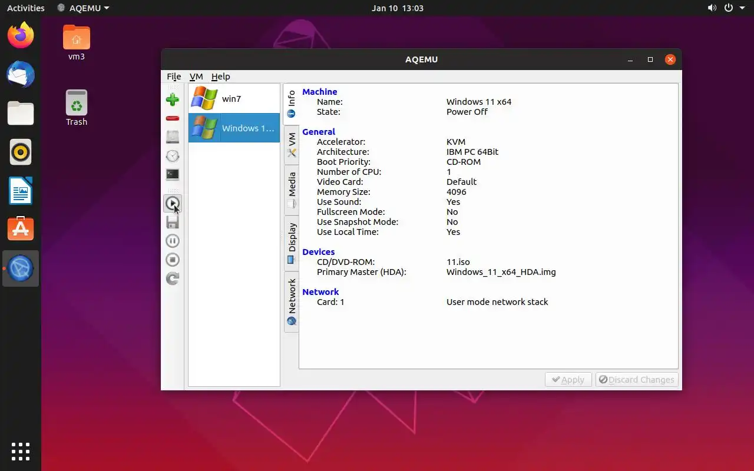Open the Activities overview
This screenshot has height=471, width=754.
pos(26,8)
